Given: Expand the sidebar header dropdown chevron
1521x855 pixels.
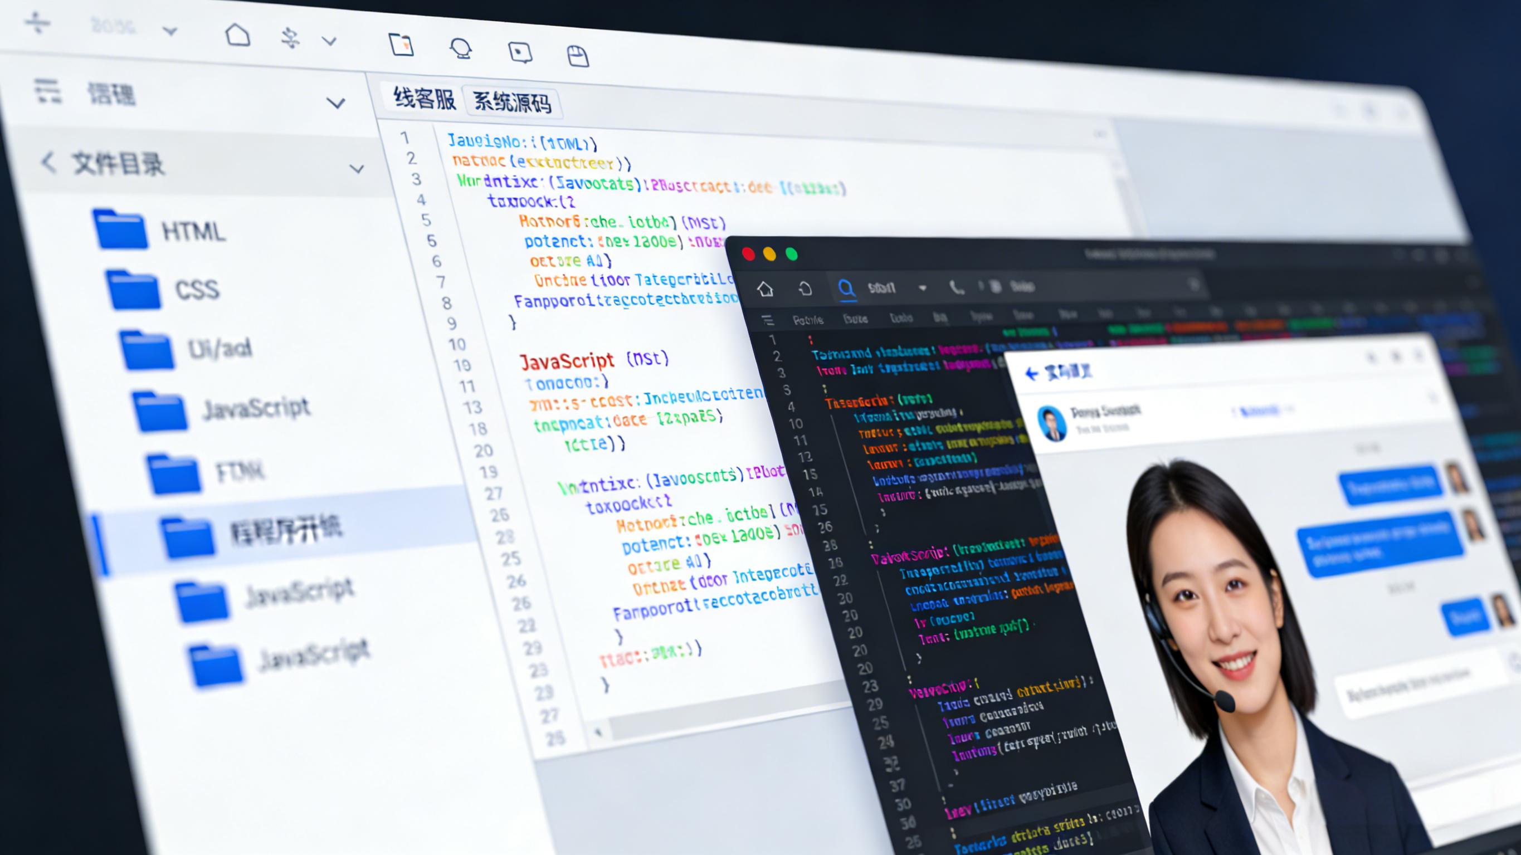Looking at the screenshot, I should (x=335, y=104).
